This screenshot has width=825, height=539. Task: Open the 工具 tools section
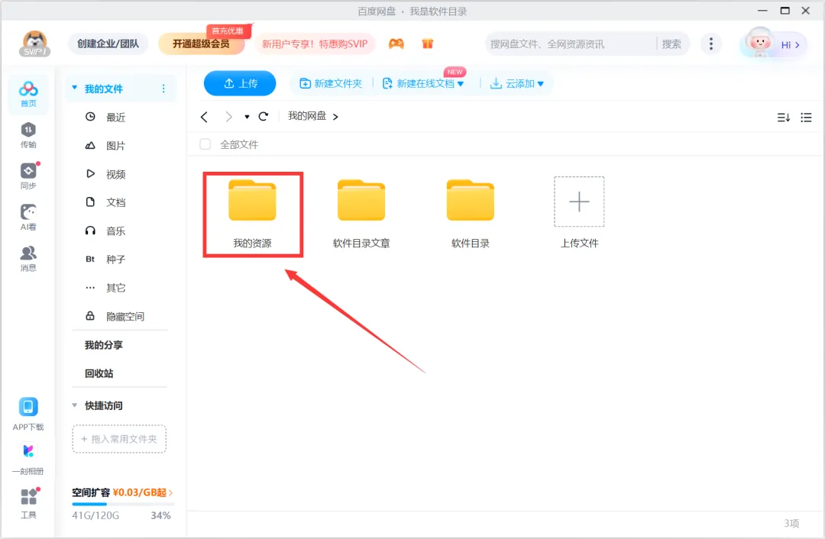pyautogui.click(x=28, y=503)
